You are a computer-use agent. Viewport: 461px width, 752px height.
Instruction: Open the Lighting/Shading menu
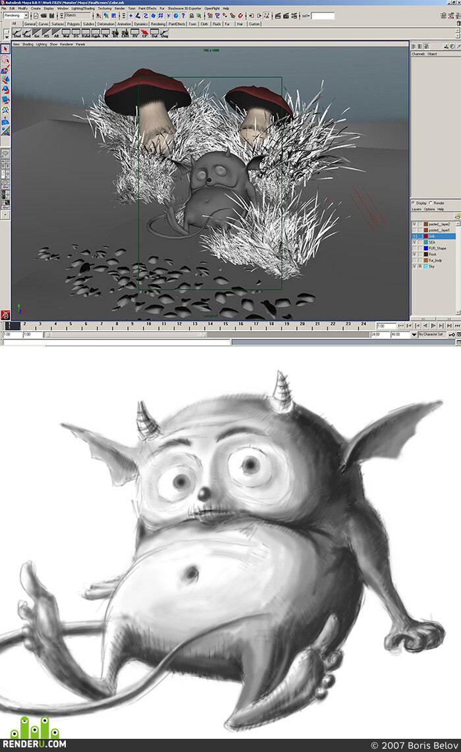pyautogui.click(x=83, y=8)
